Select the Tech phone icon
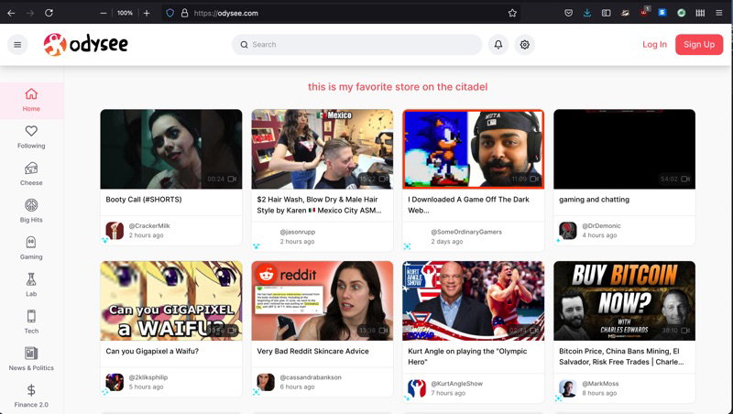Screen dimensions: 733x414 click(31, 316)
